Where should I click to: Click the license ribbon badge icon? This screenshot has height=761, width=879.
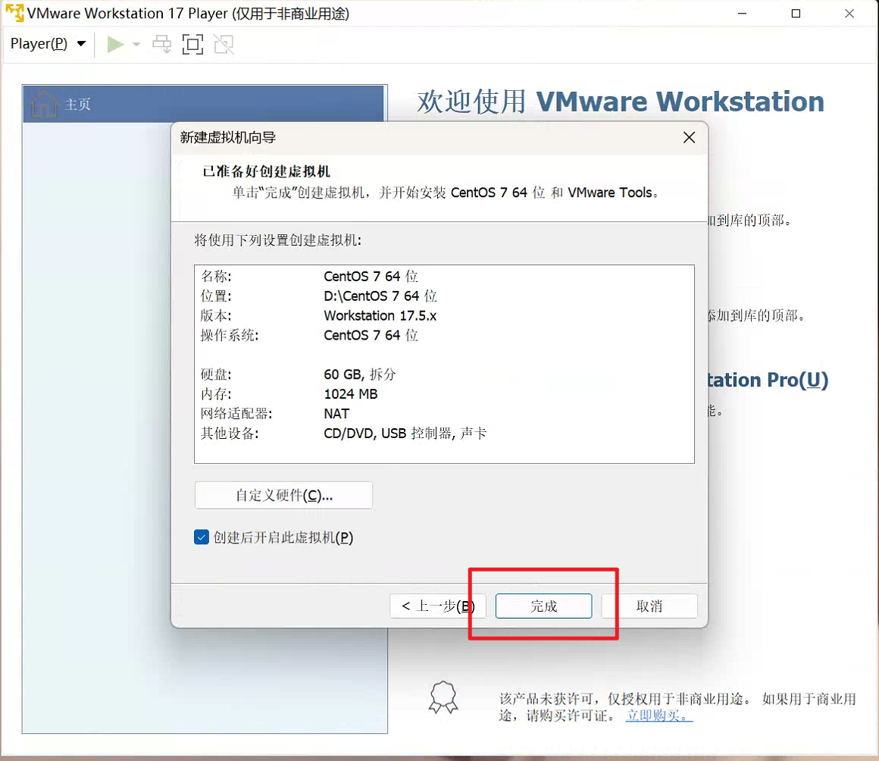tap(443, 697)
